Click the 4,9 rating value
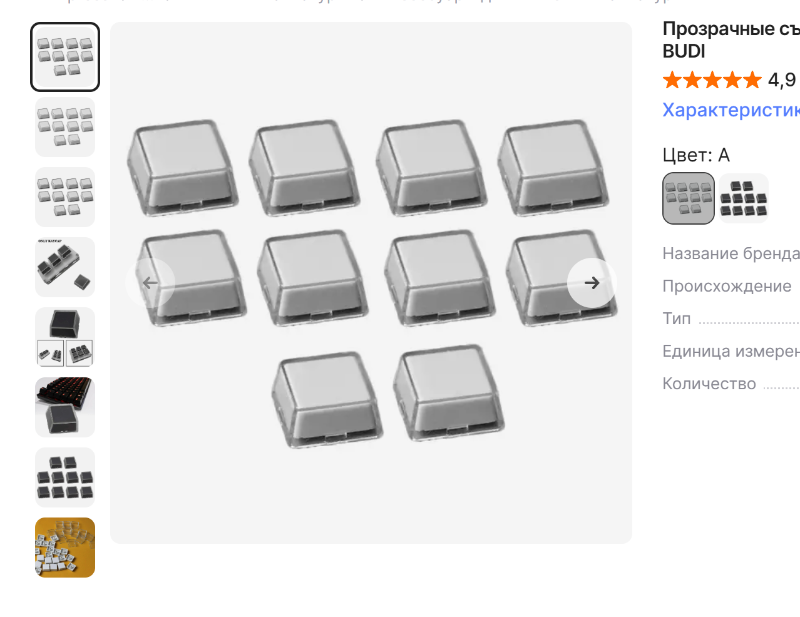This screenshot has width=800, height=617. [x=782, y=80]
